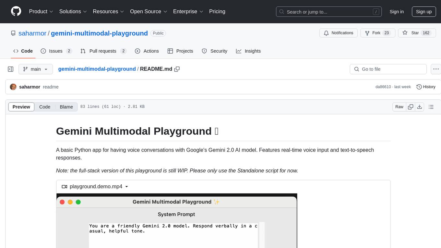Copy the README.md file path

(x=177, y=69)
